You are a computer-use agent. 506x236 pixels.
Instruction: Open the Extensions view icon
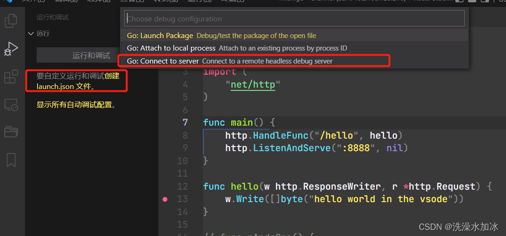point(11,77)
